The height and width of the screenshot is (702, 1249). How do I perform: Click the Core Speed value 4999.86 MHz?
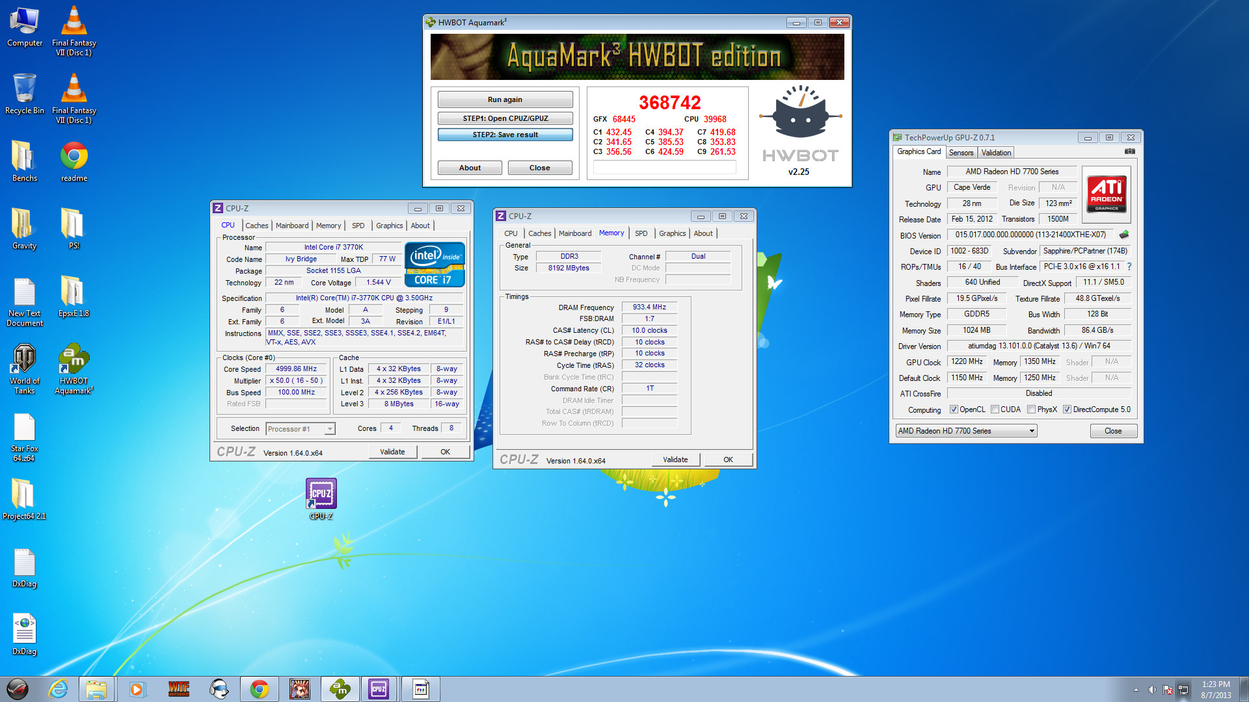[x=296, y=369]
